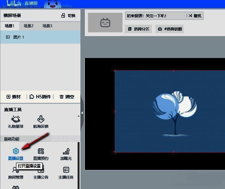This screenshot has height=189, width=225.
Task: Switch to 场景3 tab
Action: (47, 26)
